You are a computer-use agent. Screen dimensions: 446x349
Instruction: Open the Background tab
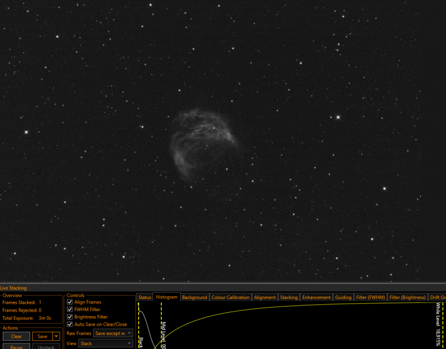point(195,297)
